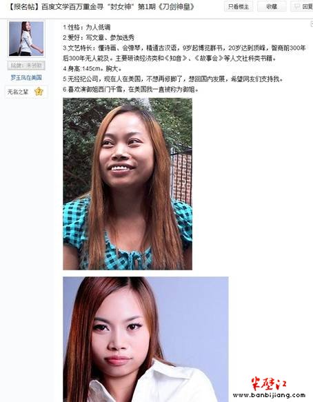Open the outdoor photo with plaid shirt
The width and height of the screenshot is (313, 402).
click(128, 184)
